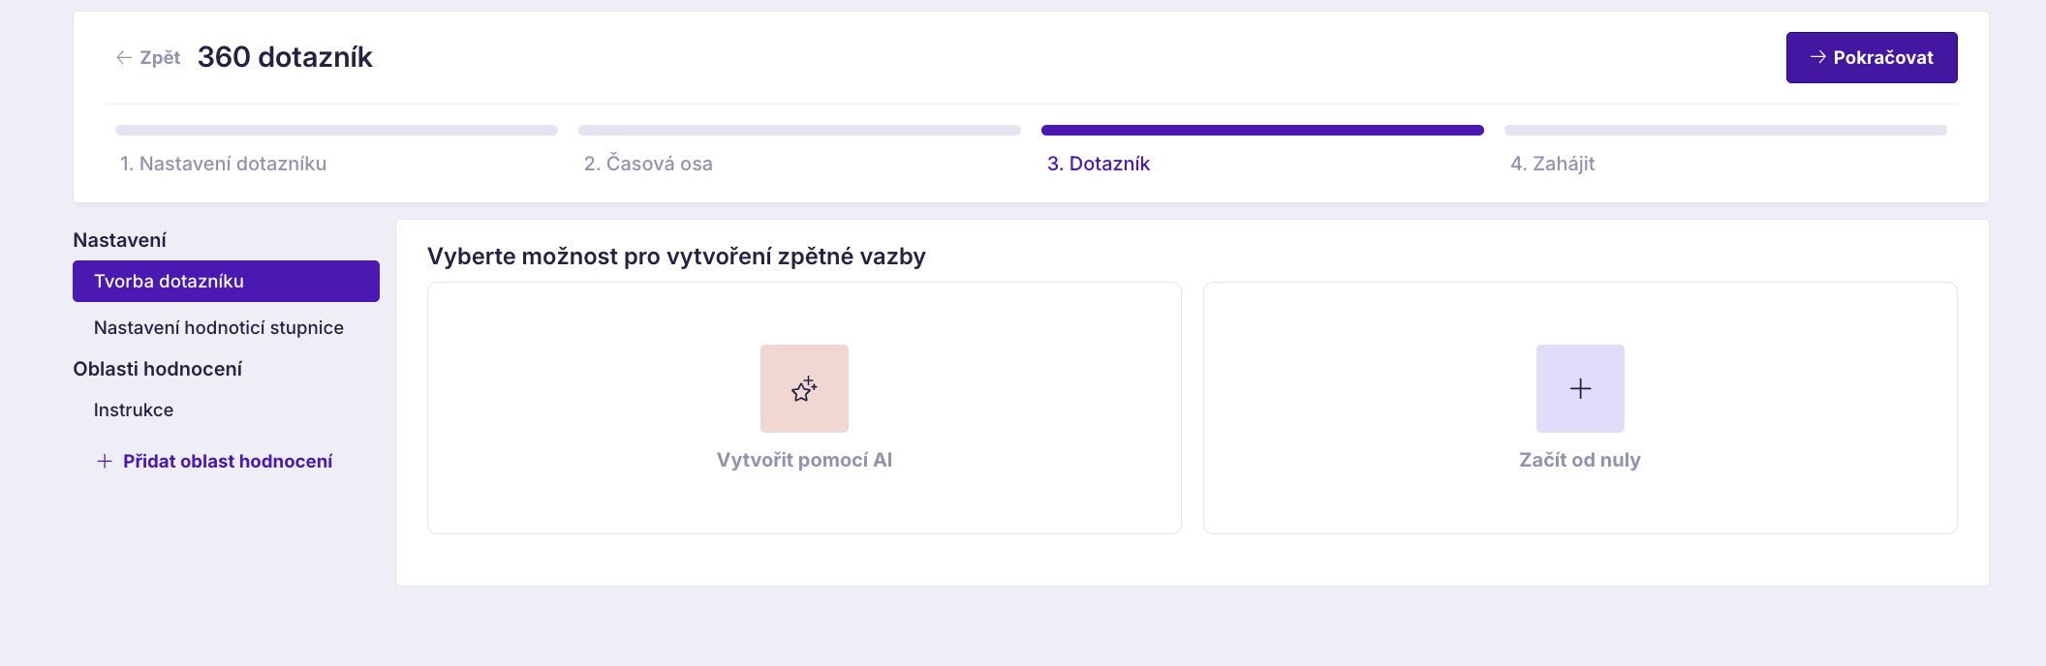Screen dimensions: 2046x666
Task: Select Tvorba dotazníku in sidebar
Action: (x=226, y=282)
